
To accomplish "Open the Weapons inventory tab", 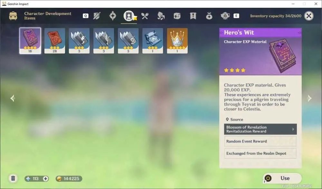I will point(97,16).
